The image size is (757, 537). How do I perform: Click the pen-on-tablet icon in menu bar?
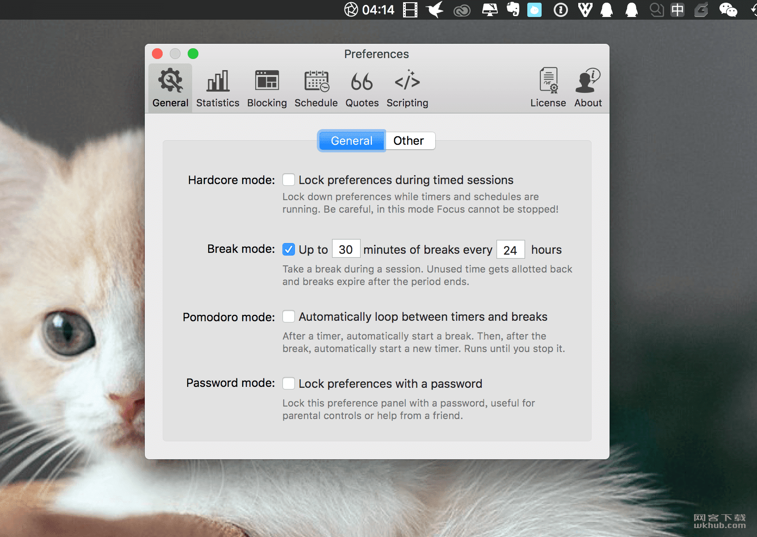[701, 10]
